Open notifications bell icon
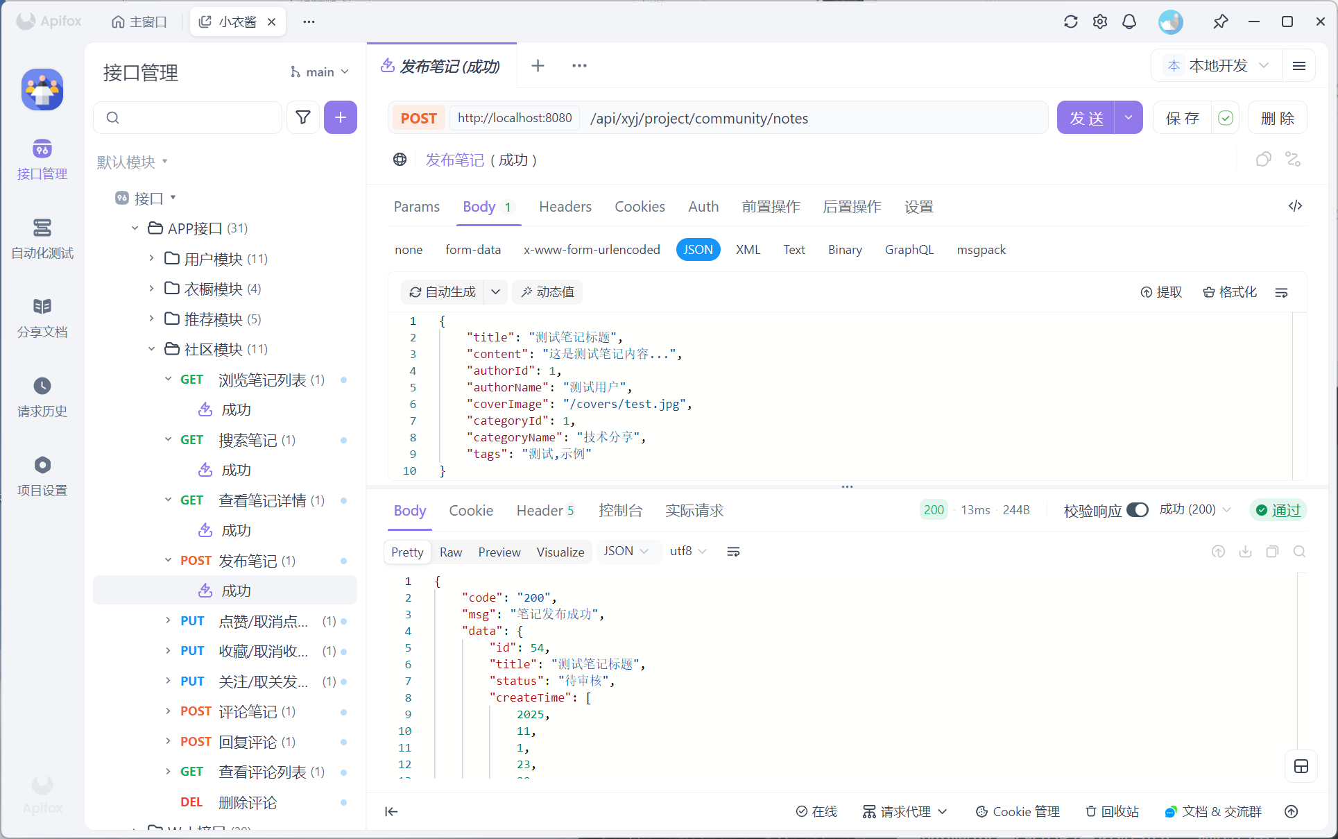The image size is (1338, 839). 1129,22
